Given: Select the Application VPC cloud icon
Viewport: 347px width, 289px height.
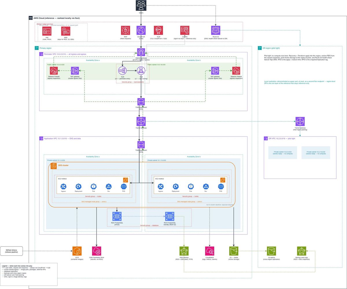Looking at the screenshot, I should coord(41,138).
